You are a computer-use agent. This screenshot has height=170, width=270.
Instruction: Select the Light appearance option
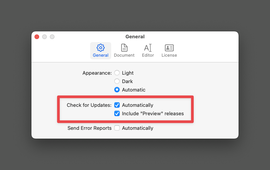[x=117, y=73]
